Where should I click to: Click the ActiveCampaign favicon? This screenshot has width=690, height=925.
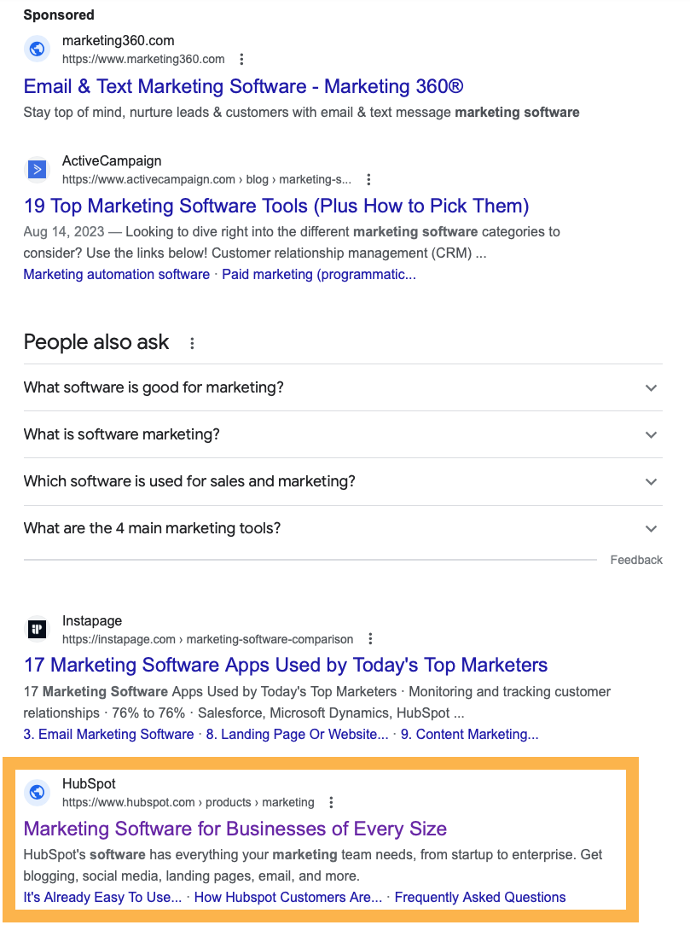[x=38, y=169]
